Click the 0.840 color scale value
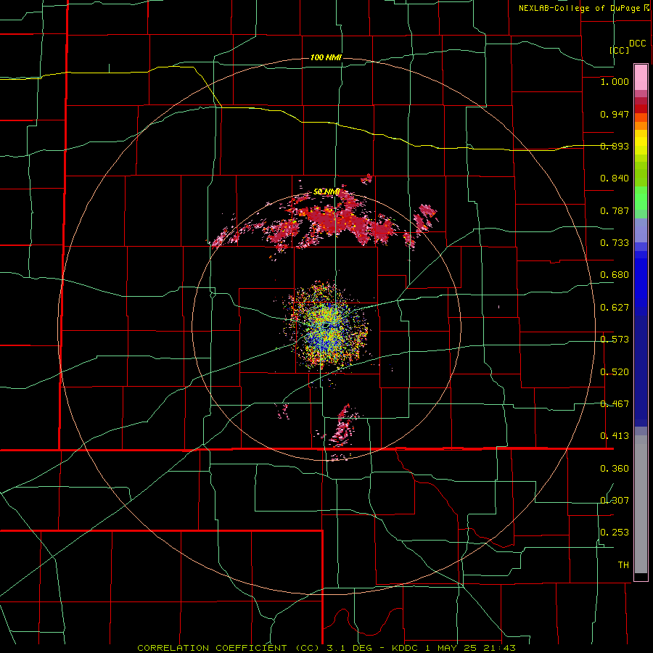The width and height of the screenshot is (653, 653). click(615, 178)
